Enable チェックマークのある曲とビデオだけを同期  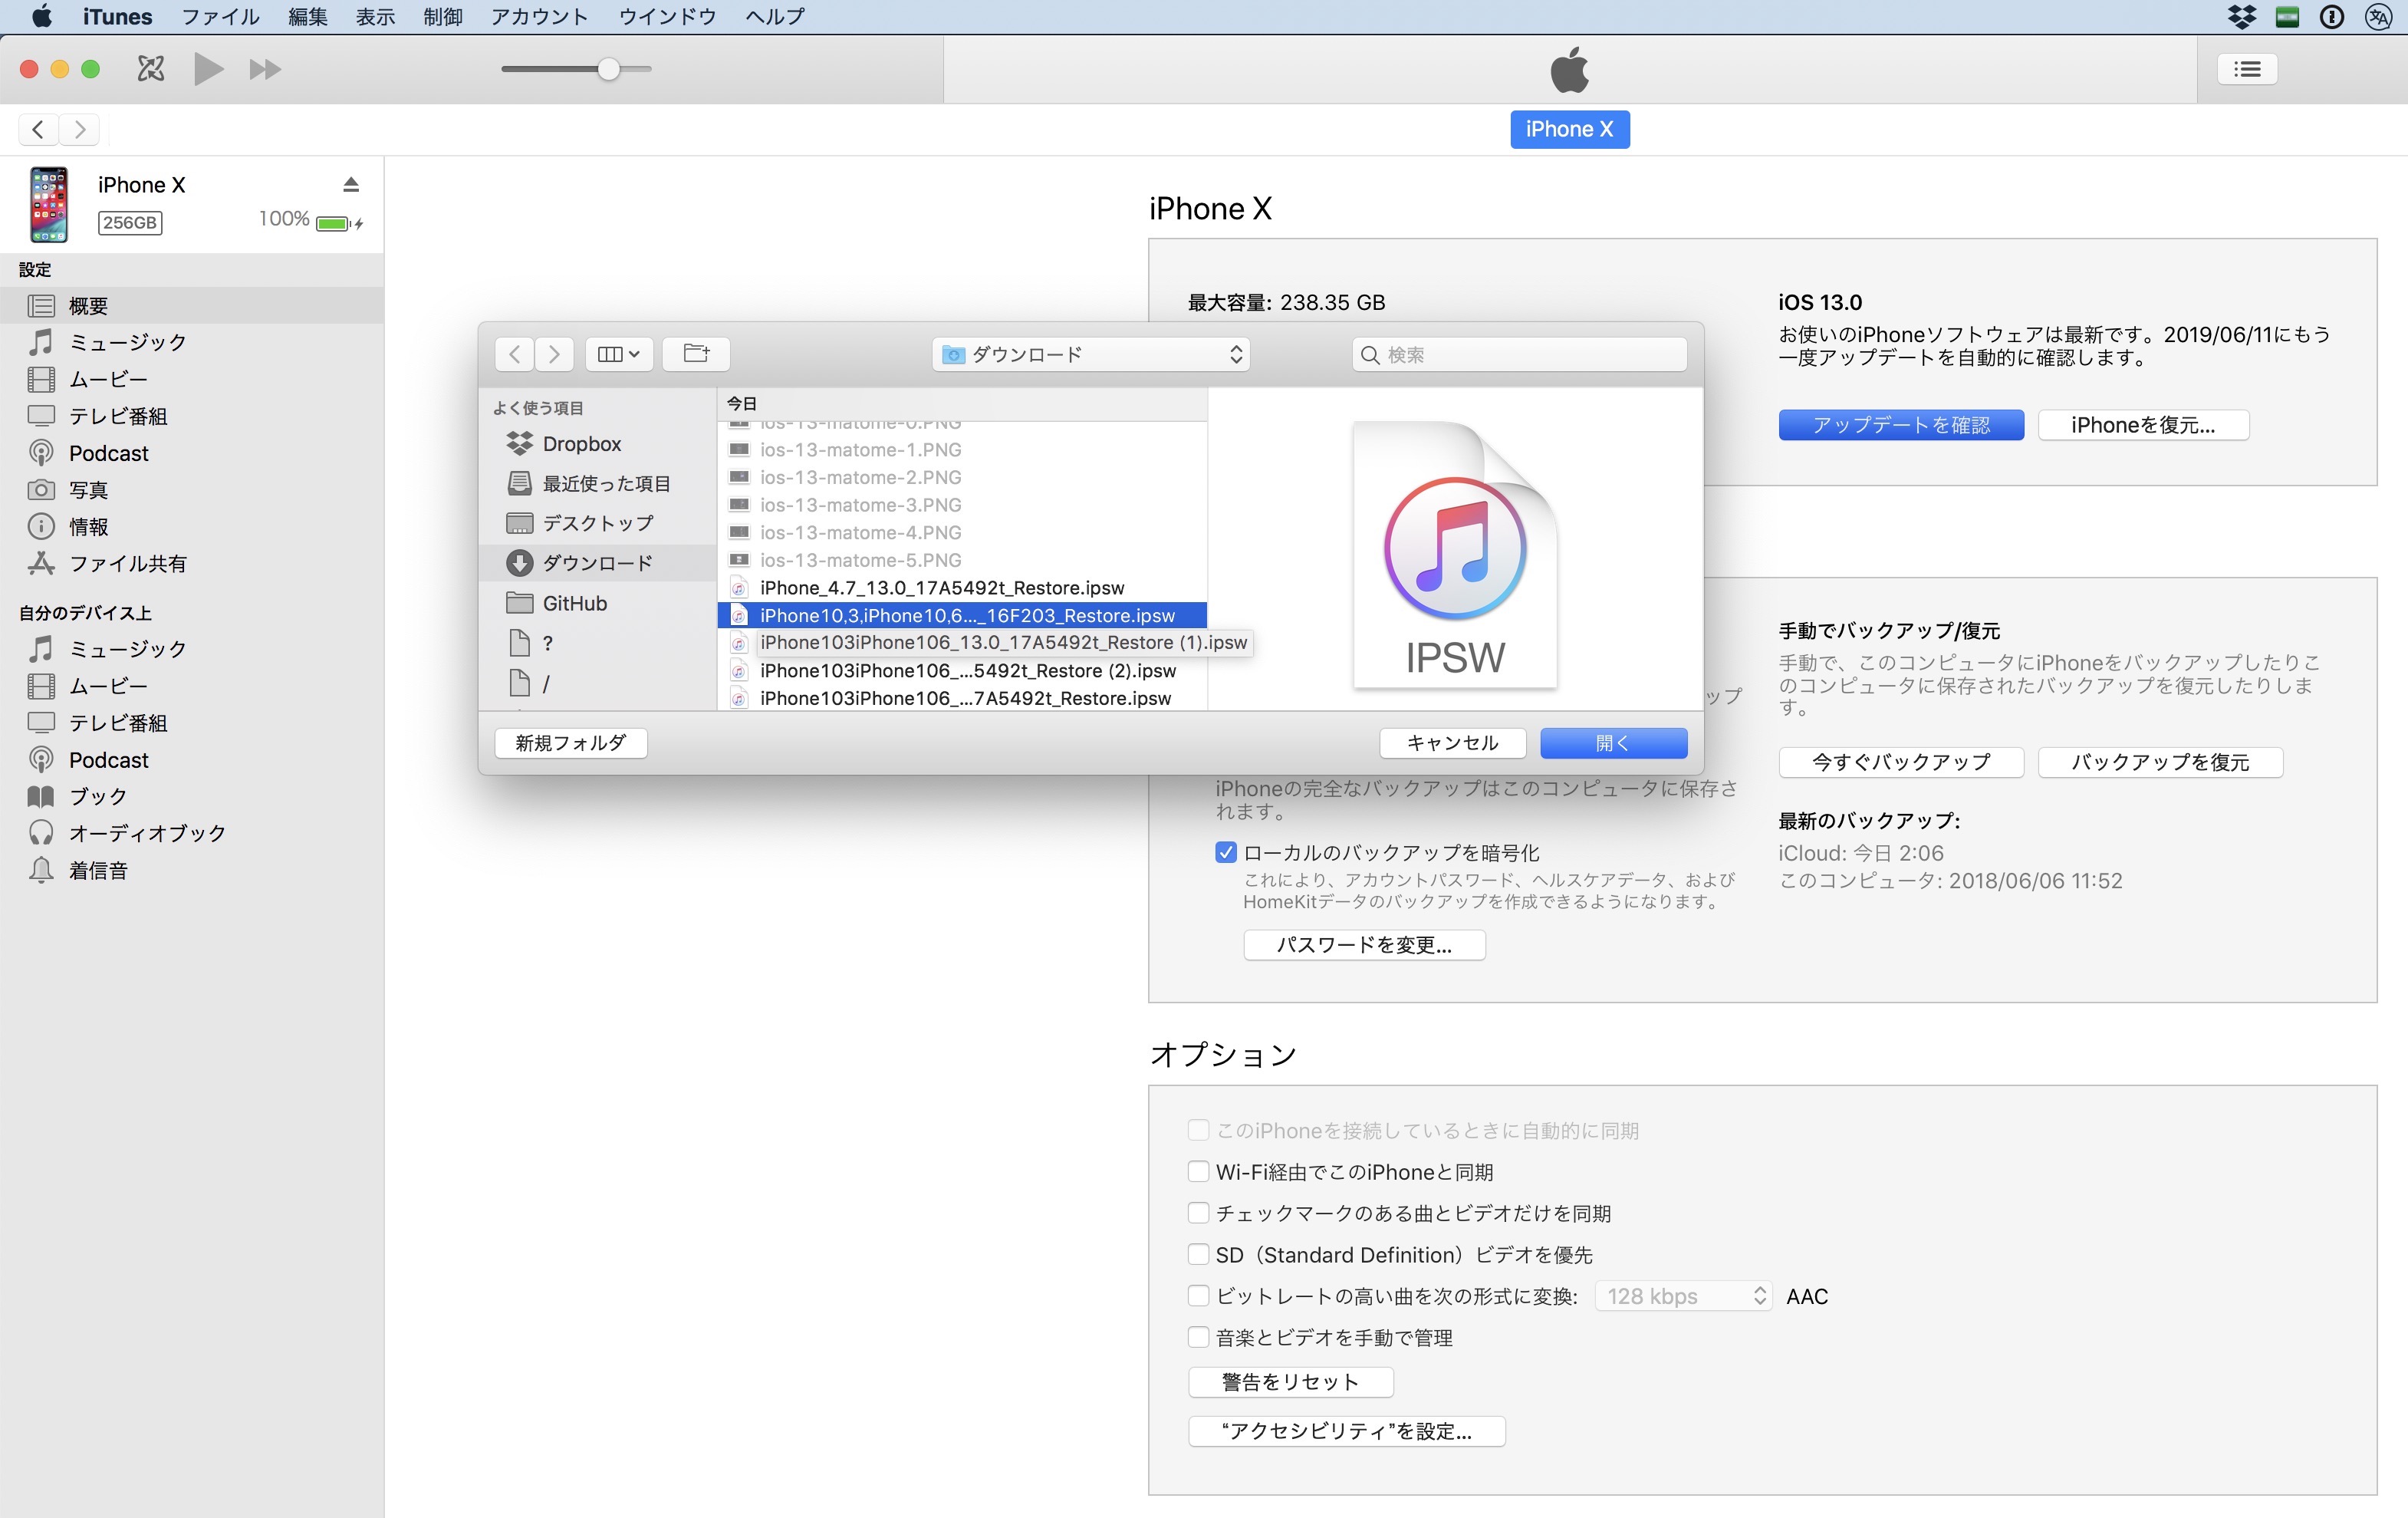click(1198, 1213)
